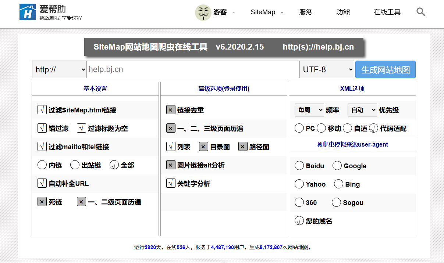Toggle the 链接去重 checkbox
The image size is (444, 263).
(171, 109)
